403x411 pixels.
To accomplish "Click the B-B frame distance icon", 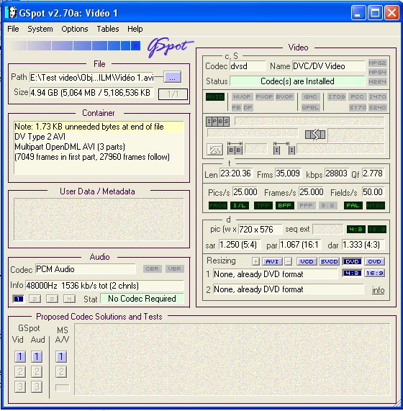I will pos(235,148).
